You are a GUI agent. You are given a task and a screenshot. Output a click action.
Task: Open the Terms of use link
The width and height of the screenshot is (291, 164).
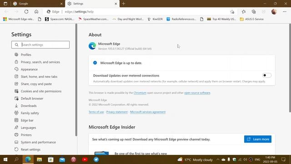[96, 112]
